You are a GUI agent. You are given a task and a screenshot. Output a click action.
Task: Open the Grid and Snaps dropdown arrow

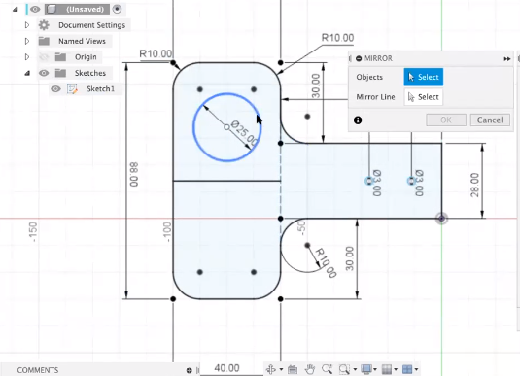396,369
